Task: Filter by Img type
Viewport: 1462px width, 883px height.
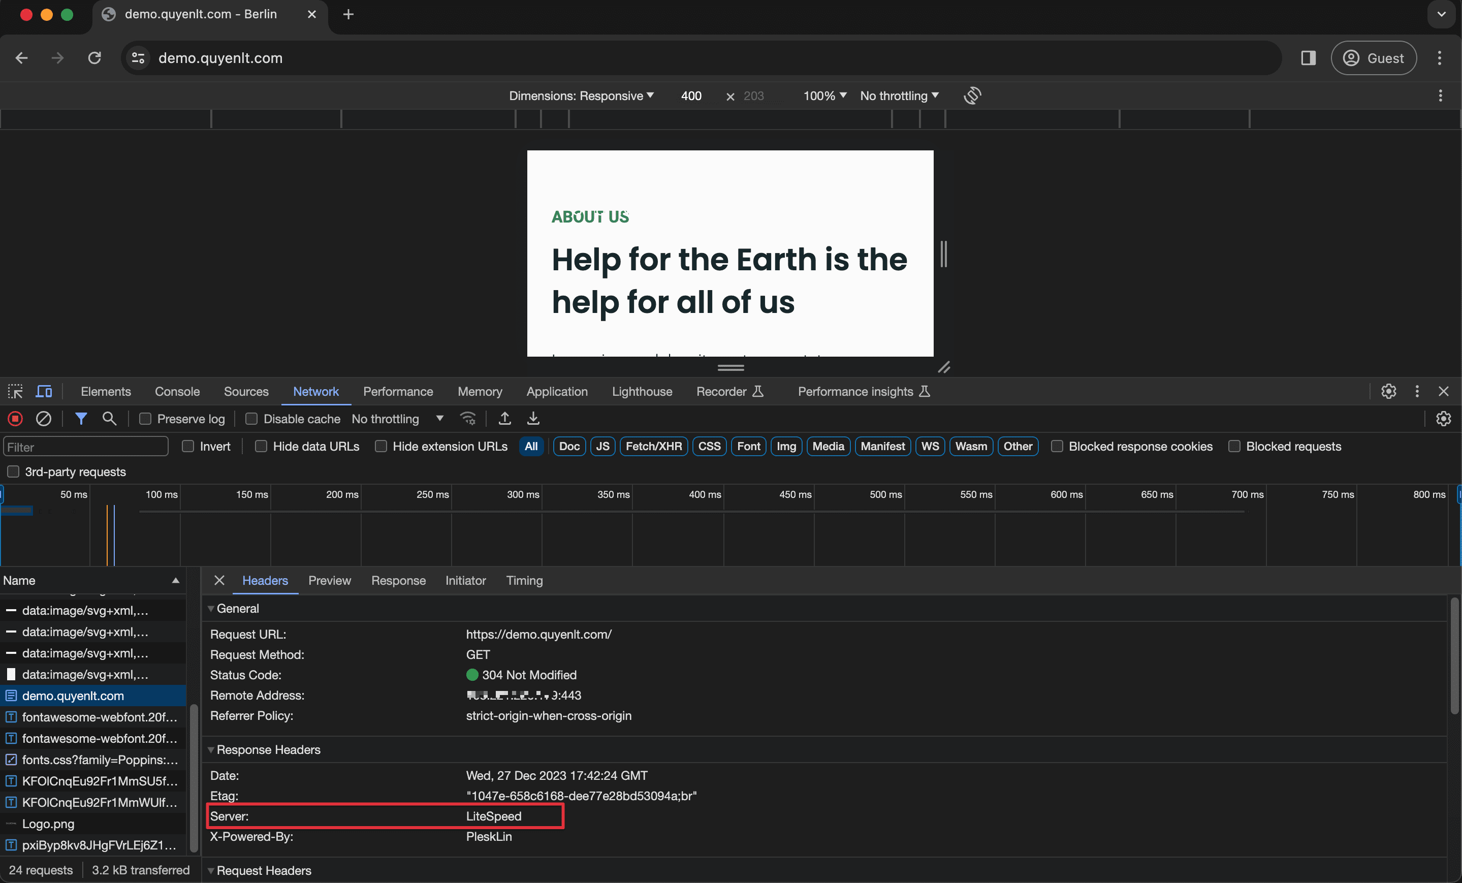Action: [x=786, y=446]
